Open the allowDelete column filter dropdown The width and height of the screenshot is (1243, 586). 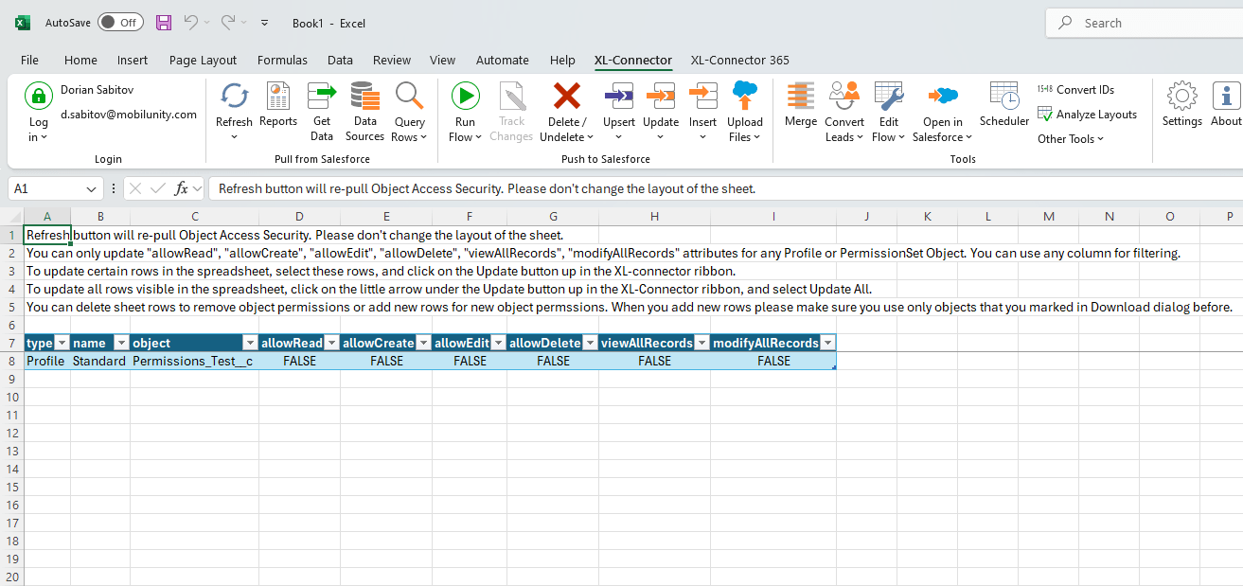click(x=591, y=343)
